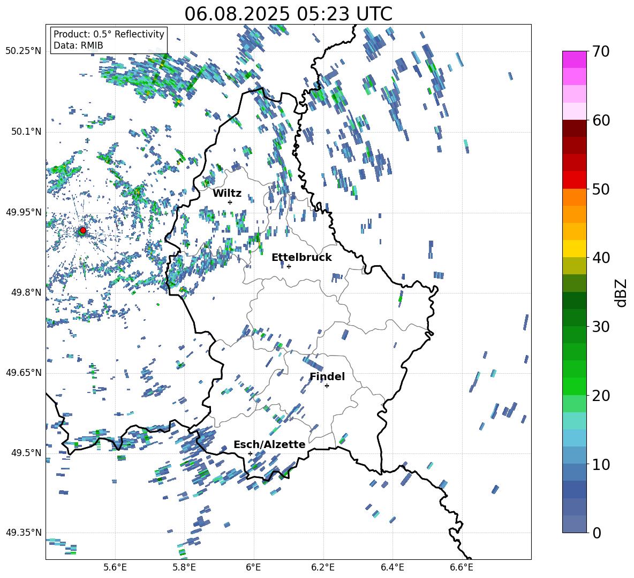This screenshot has height=578, width=634.
Task: Click the 50 colorbar tick label
Action: (600, 189)
